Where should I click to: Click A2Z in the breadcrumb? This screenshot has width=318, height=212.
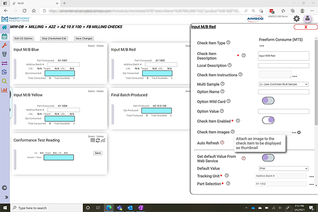click(52, 27)
